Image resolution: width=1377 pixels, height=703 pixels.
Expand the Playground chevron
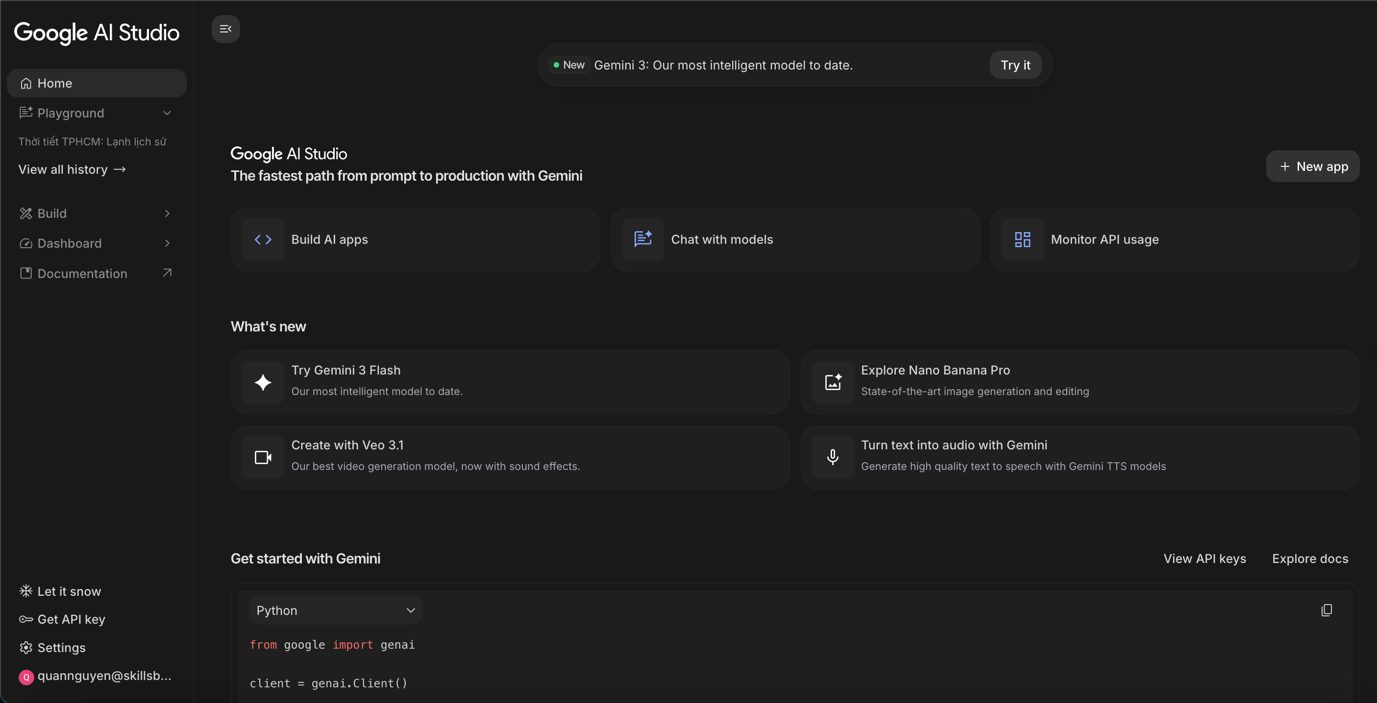click(x=167, y=113)
